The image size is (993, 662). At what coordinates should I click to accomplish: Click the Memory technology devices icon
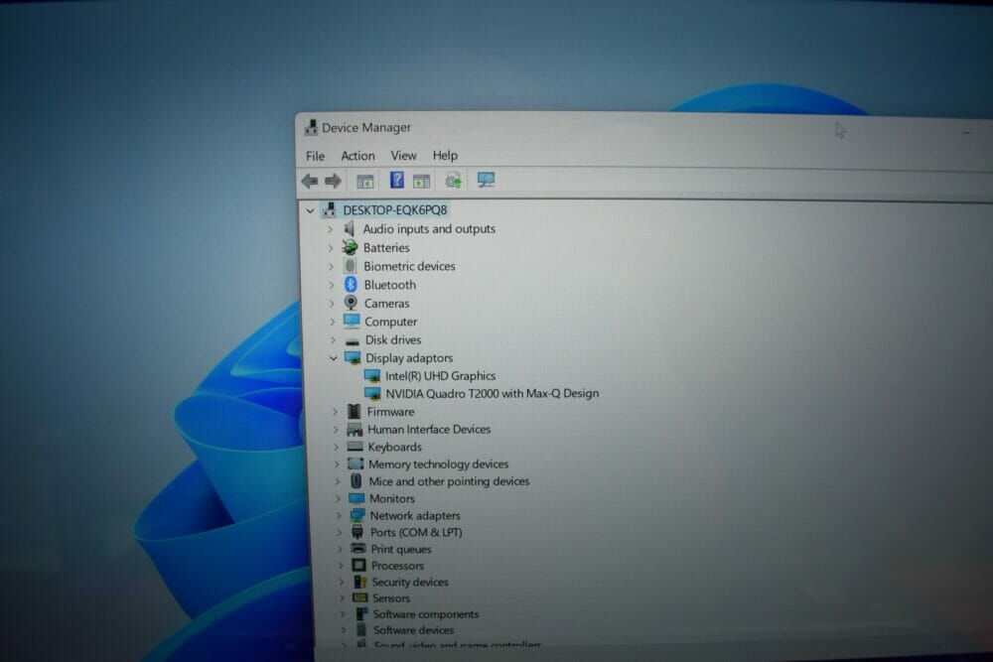click(355, 463)
